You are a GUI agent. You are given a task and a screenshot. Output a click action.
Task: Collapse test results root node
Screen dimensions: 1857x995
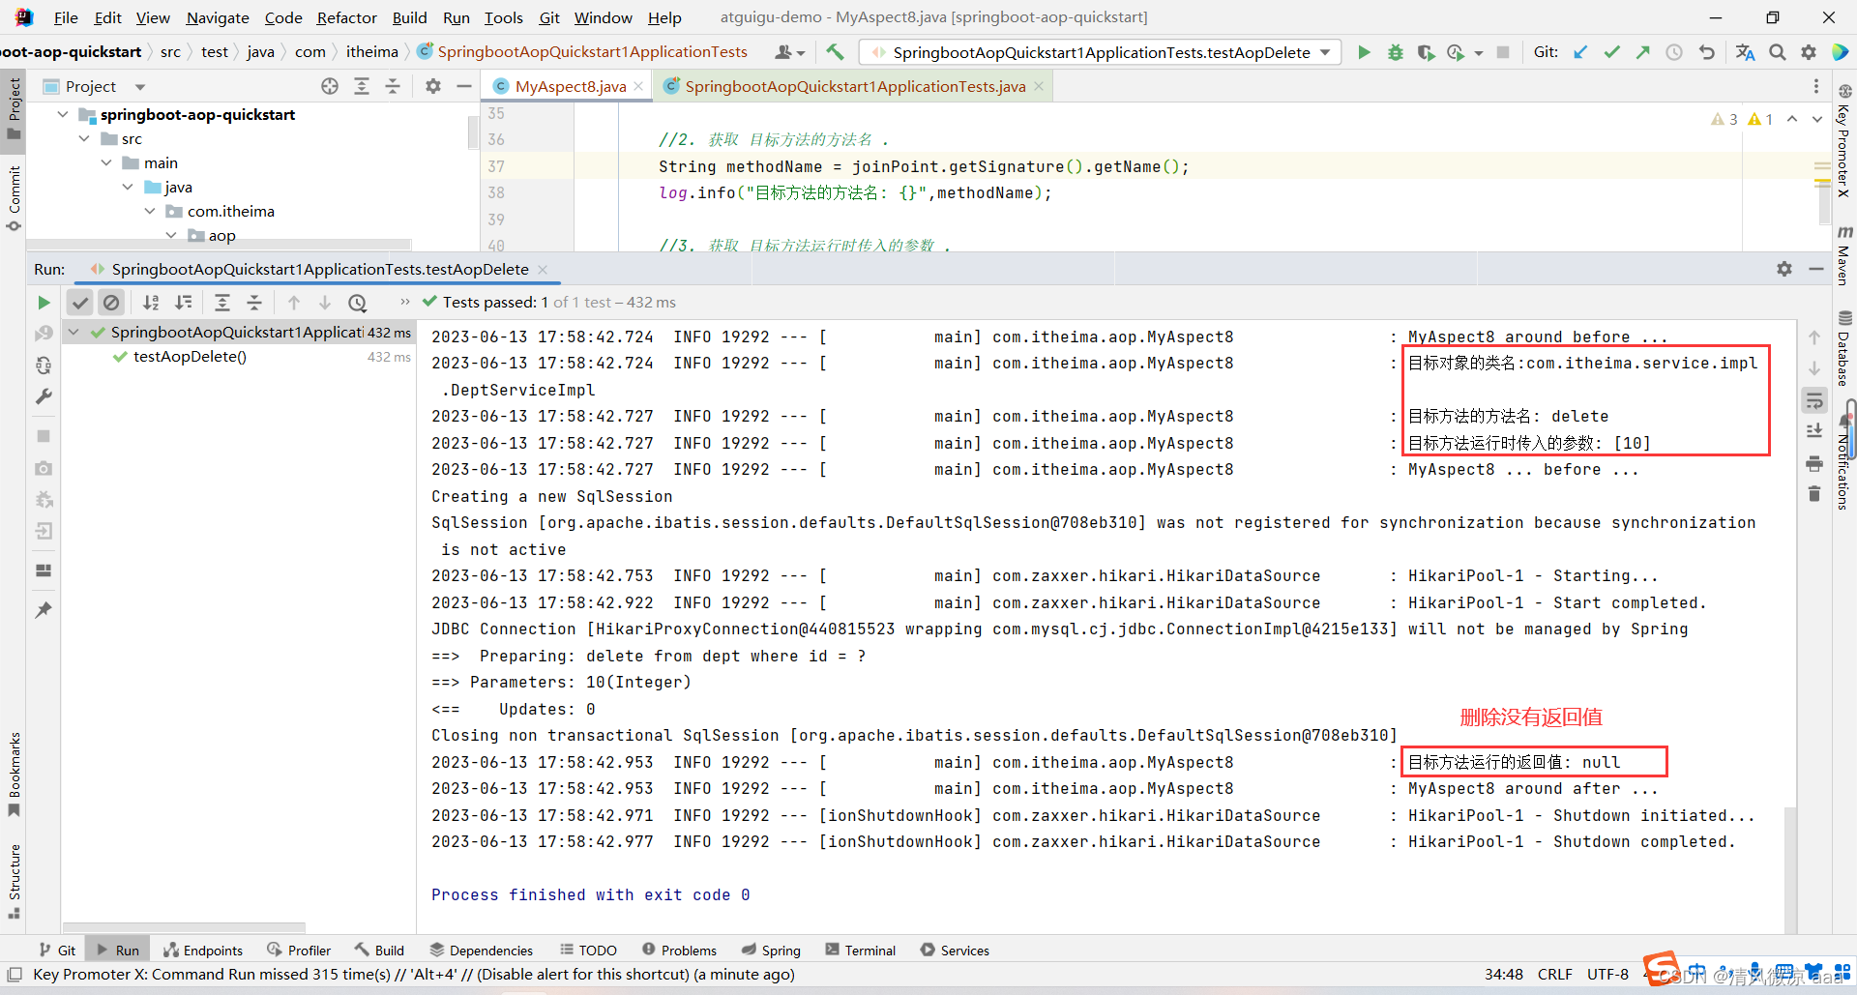(74, 332)
